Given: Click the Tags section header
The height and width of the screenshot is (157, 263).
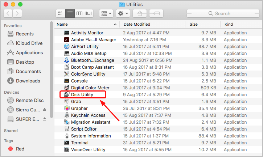Looking at the screenshot, I should click(8, 141).
